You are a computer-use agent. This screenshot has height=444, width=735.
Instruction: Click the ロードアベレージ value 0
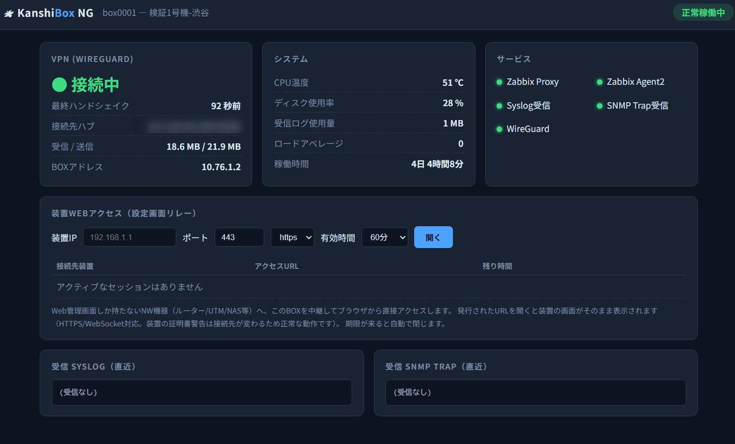point(461,144)
